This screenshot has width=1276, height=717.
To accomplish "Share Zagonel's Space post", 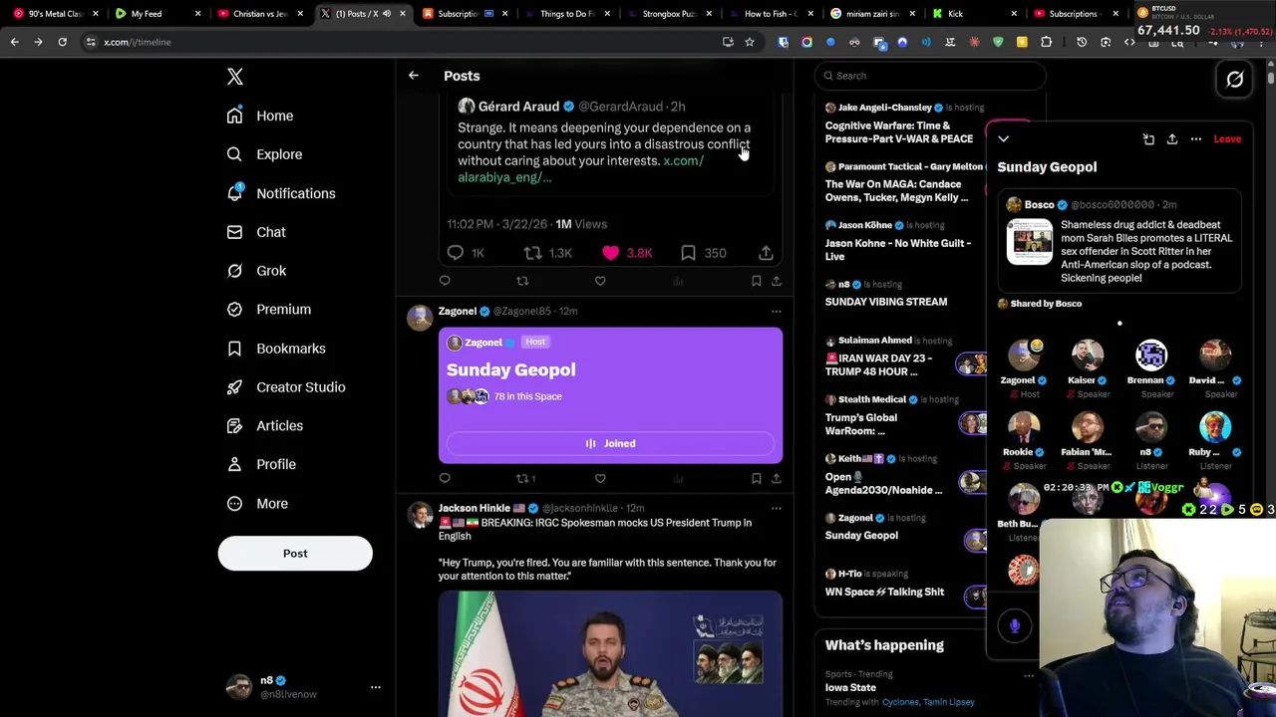I will [x=776, y=478].
